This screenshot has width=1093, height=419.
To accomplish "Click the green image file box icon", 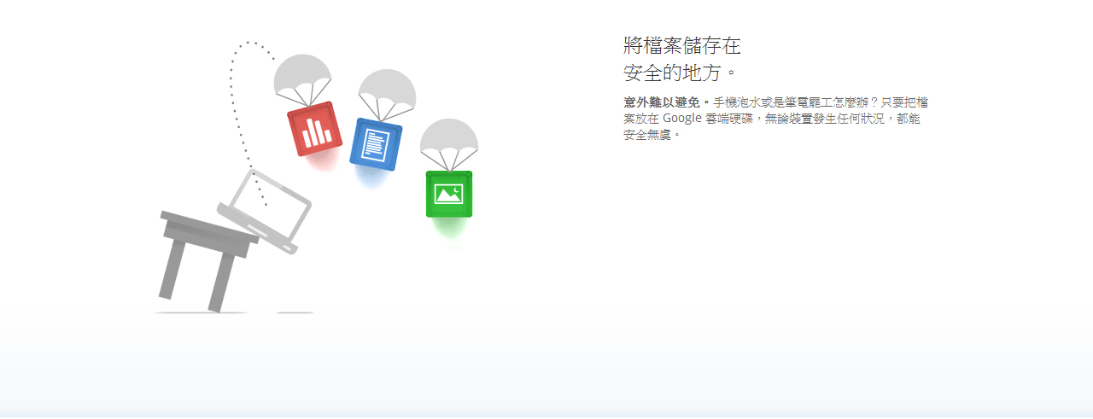I will (449, 194).
